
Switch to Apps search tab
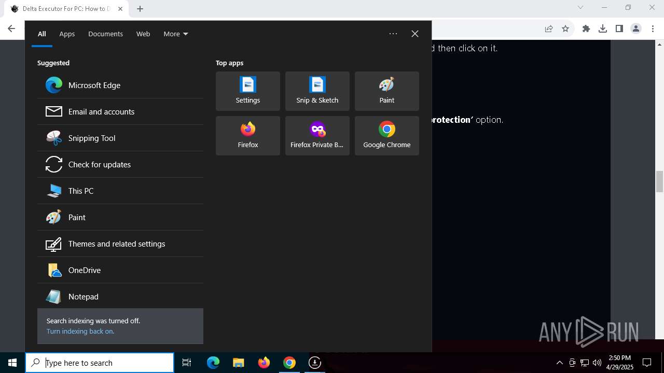(x=67, y=34)
